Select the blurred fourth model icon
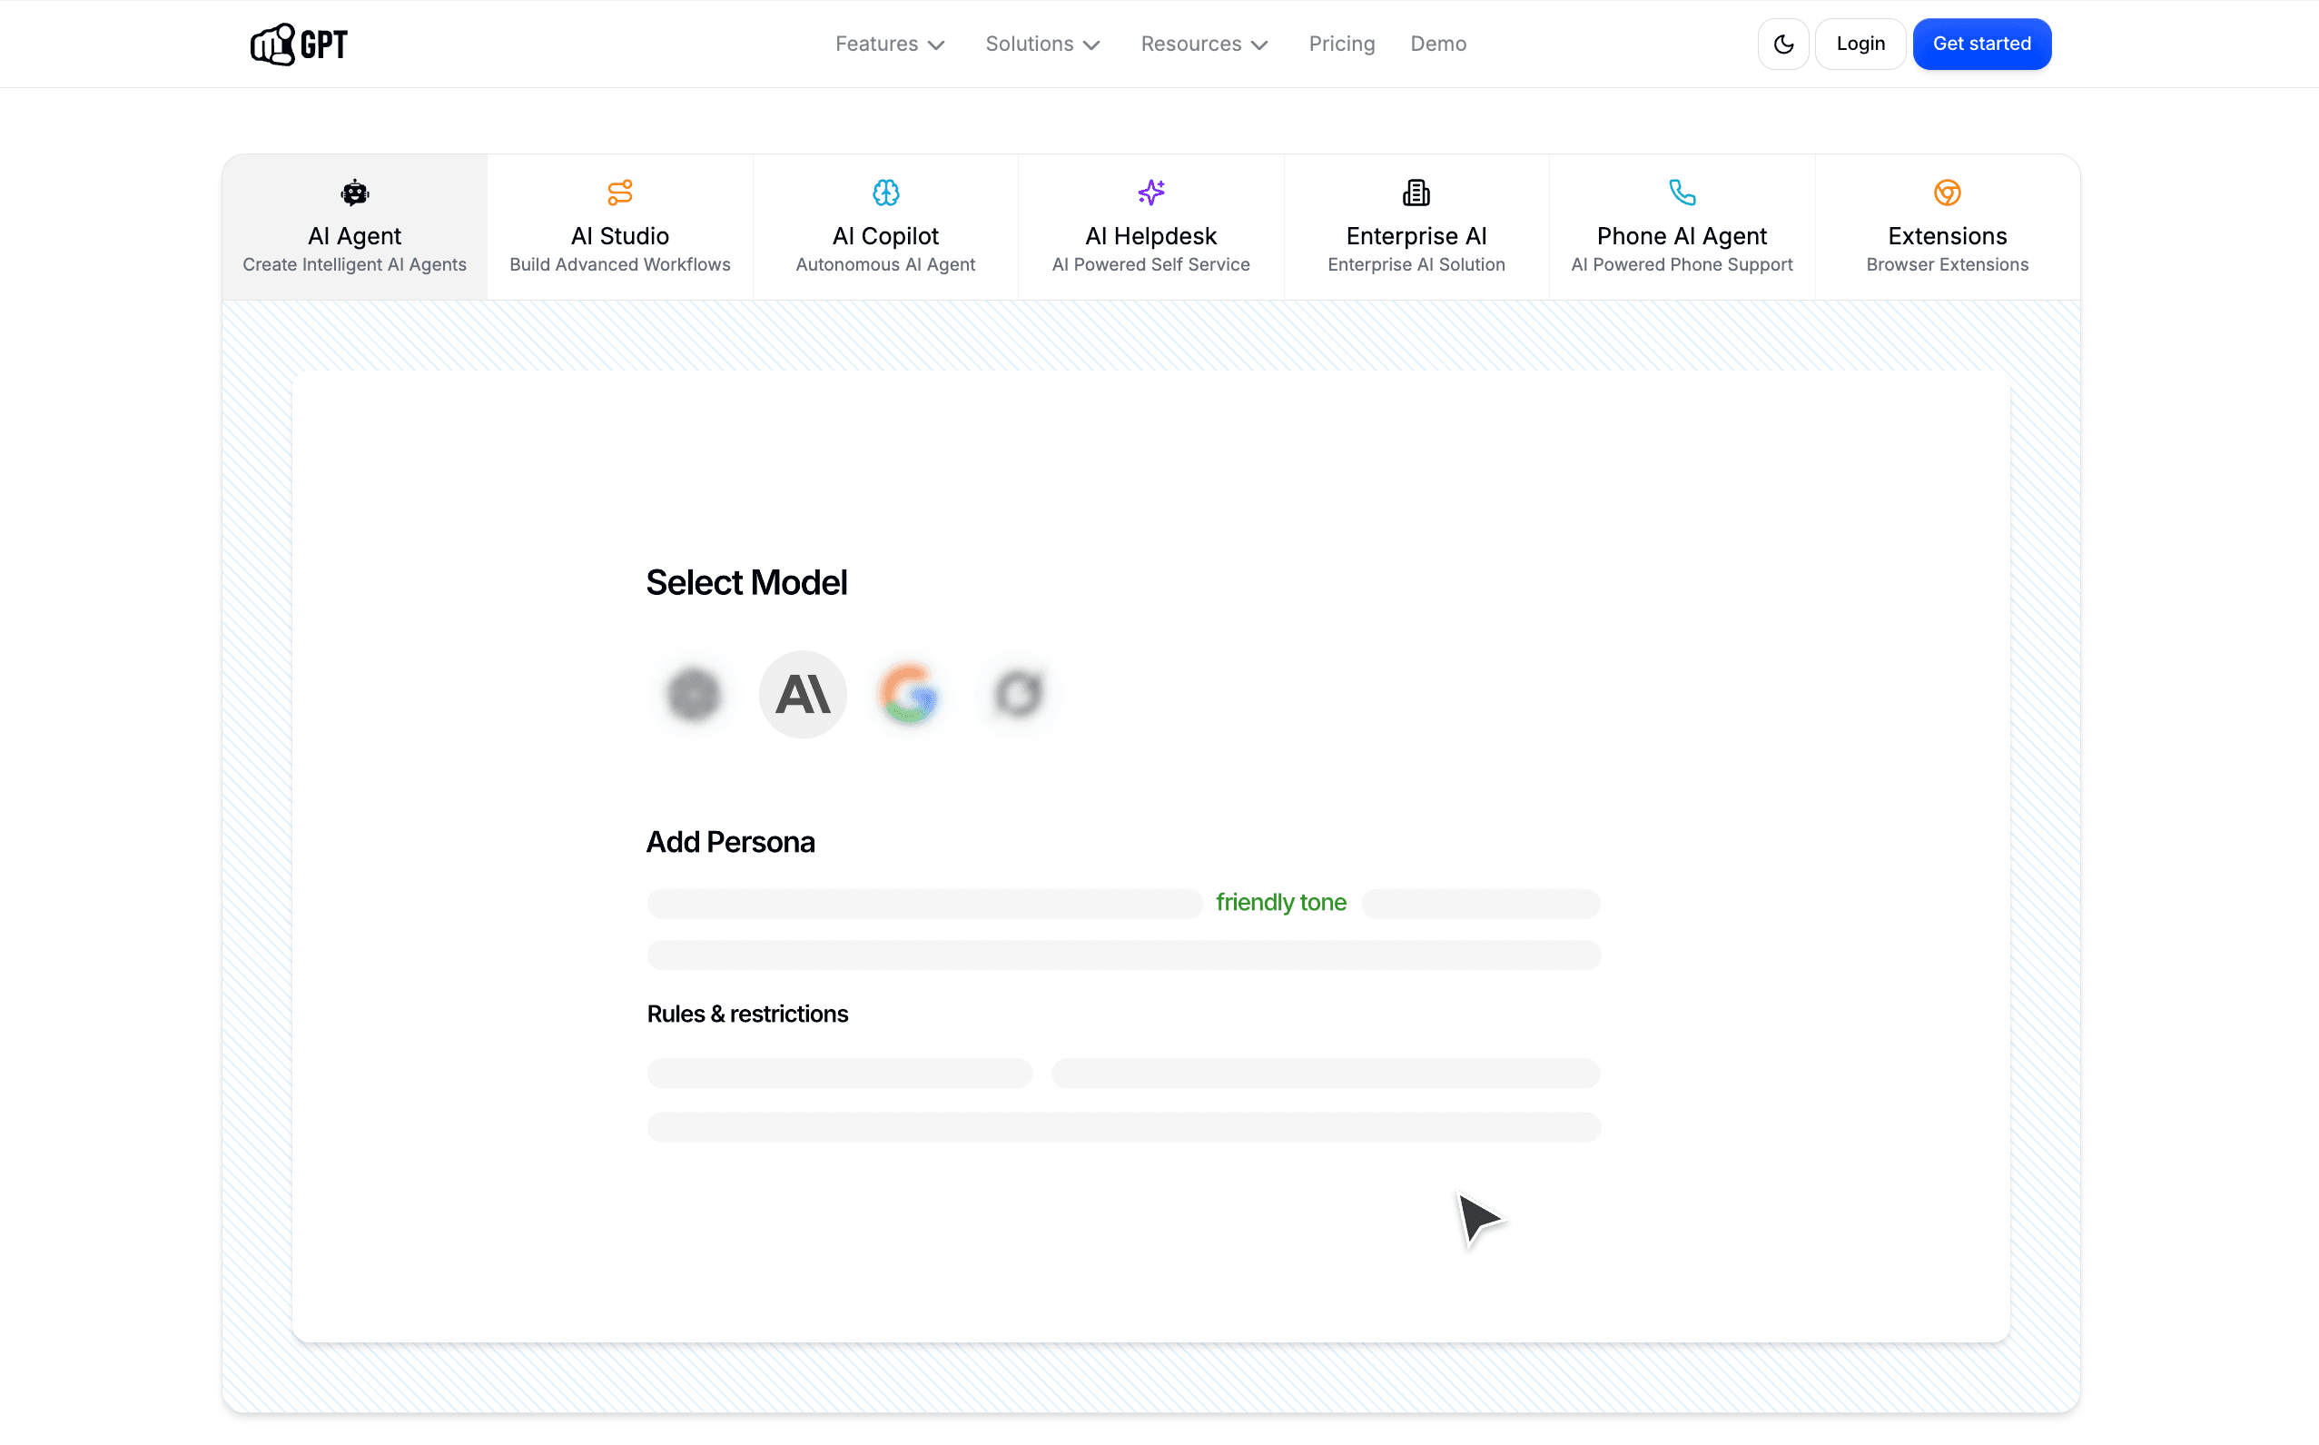The height and width of the screenshot is (1445, 2319). [x=1018, y=695]
